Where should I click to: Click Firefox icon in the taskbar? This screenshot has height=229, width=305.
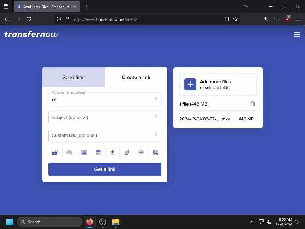90,222
